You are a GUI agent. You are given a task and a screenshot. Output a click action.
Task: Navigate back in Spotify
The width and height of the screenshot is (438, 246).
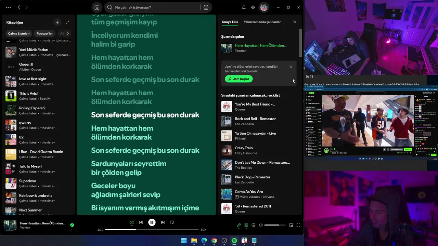coord(19,7)
